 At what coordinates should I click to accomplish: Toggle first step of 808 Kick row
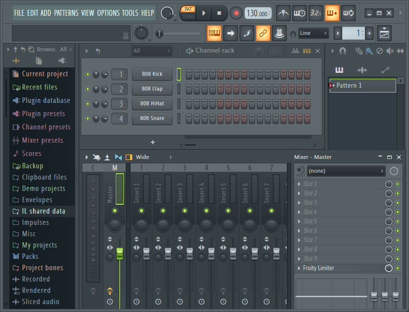[189, 74]
